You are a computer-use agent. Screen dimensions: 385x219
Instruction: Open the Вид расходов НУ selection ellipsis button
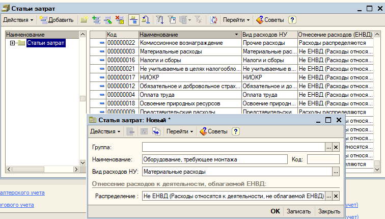point(336,172)
